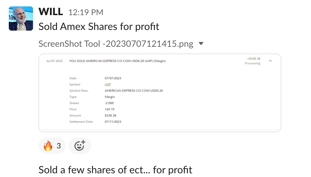311x177 pixels.
Task: Click the ScreenShot Tool png file name
Action: click(116, 44)
